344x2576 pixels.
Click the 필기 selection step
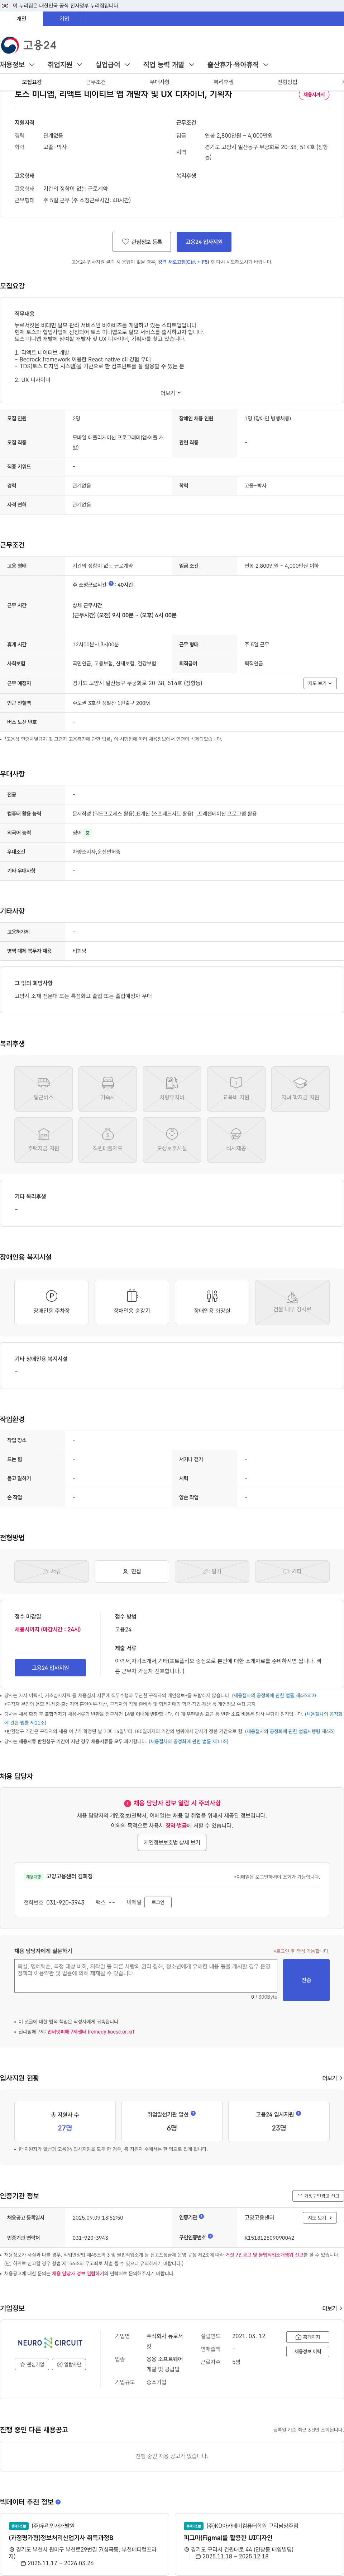(212, 1571)
